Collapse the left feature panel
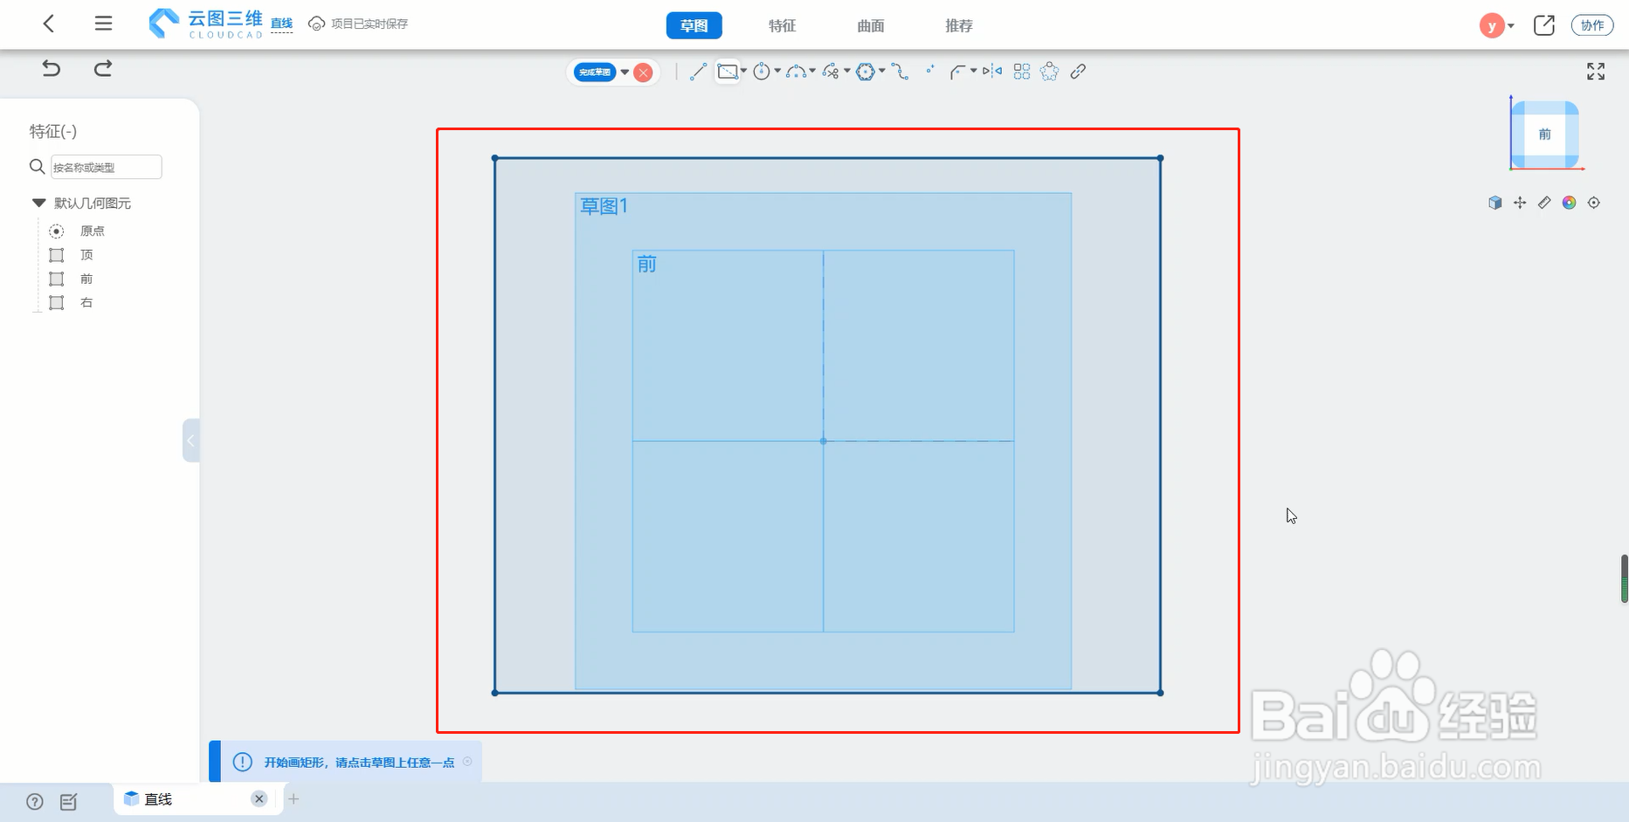 (191, 440)
